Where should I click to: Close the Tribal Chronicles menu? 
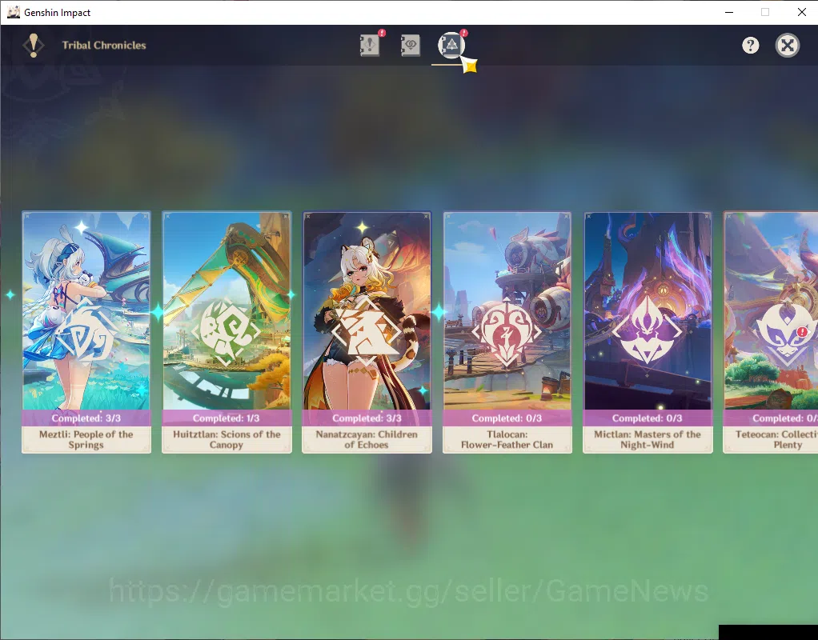coord(788,46)
